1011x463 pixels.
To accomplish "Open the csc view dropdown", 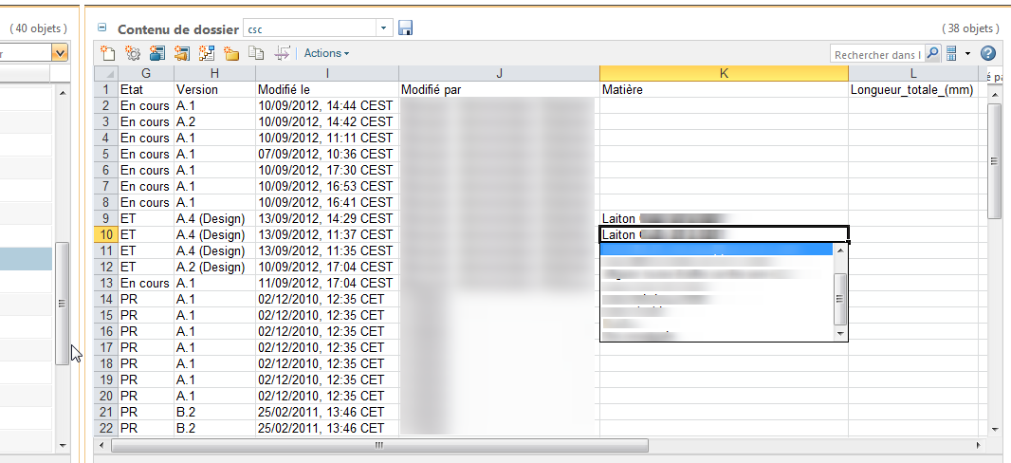I will coord(384,28).
